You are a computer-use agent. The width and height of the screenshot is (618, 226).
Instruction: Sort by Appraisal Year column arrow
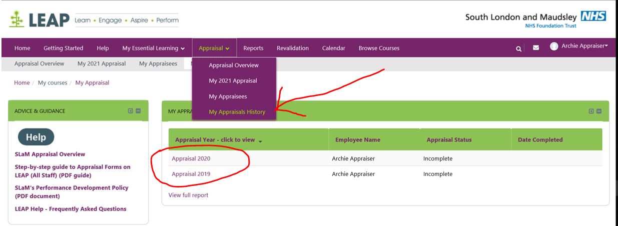260,141
